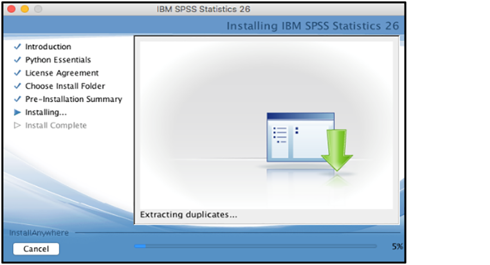Image resolution: width=490 pixels, height=265 pixels.
Task: Select the Choose Install Folder step
Action: tap(65, 86)
